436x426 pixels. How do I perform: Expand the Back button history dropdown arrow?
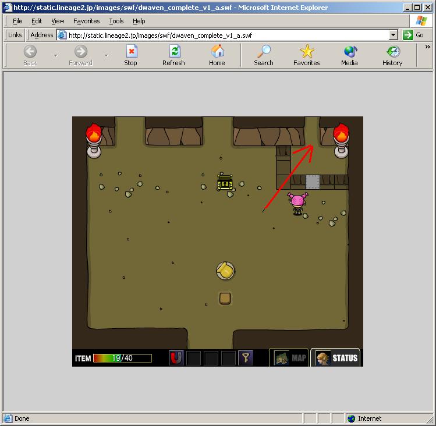point(56,56)
